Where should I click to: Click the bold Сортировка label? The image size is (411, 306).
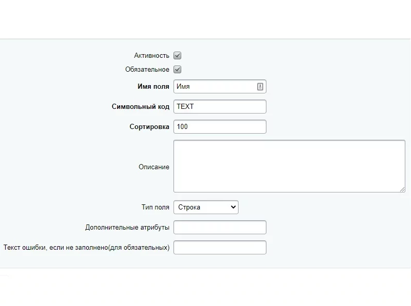coord(149,127)
